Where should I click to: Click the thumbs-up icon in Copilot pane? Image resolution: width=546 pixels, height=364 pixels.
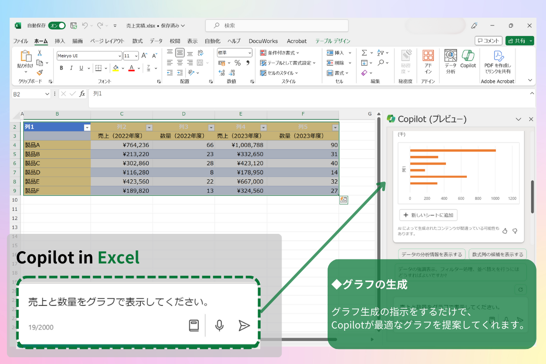505,231
